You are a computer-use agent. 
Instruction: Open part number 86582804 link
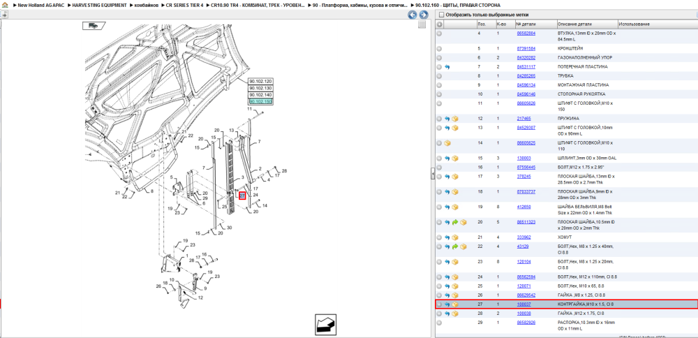coord(526,34)
